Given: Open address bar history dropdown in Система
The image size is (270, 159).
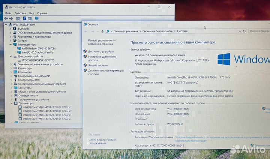Looking at the screenshot, I should point(240,31).
